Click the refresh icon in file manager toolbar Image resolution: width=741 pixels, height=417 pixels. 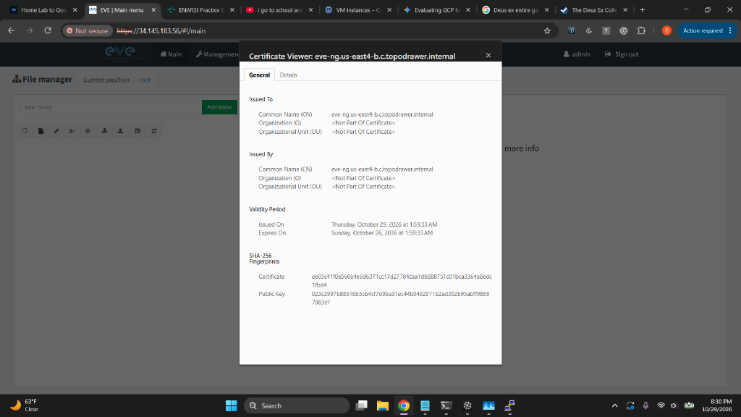[154, 131]
